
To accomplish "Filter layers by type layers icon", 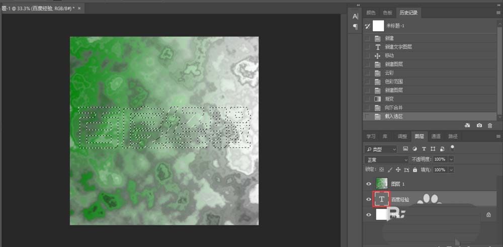I will tap(424, 149).
